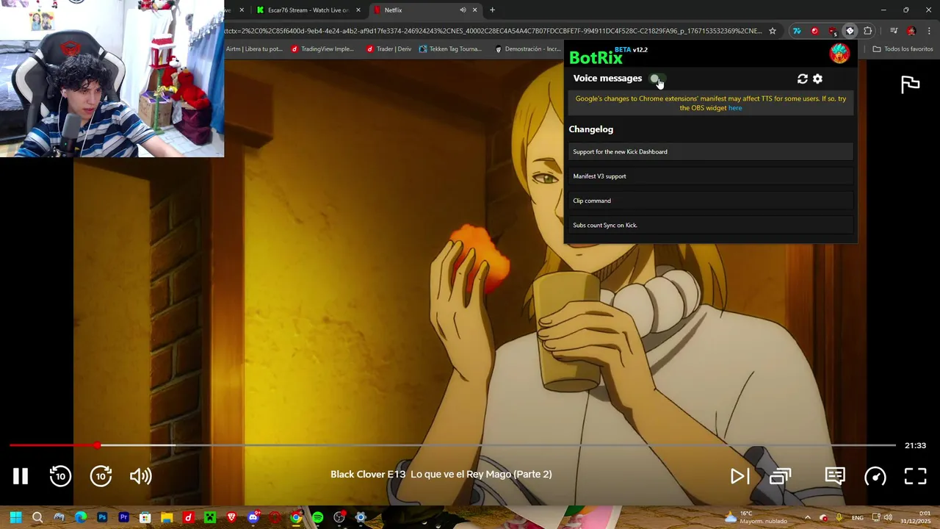Open Spotify from taskbar
This screenshot has height=529, width=940.
coord(317,517)
